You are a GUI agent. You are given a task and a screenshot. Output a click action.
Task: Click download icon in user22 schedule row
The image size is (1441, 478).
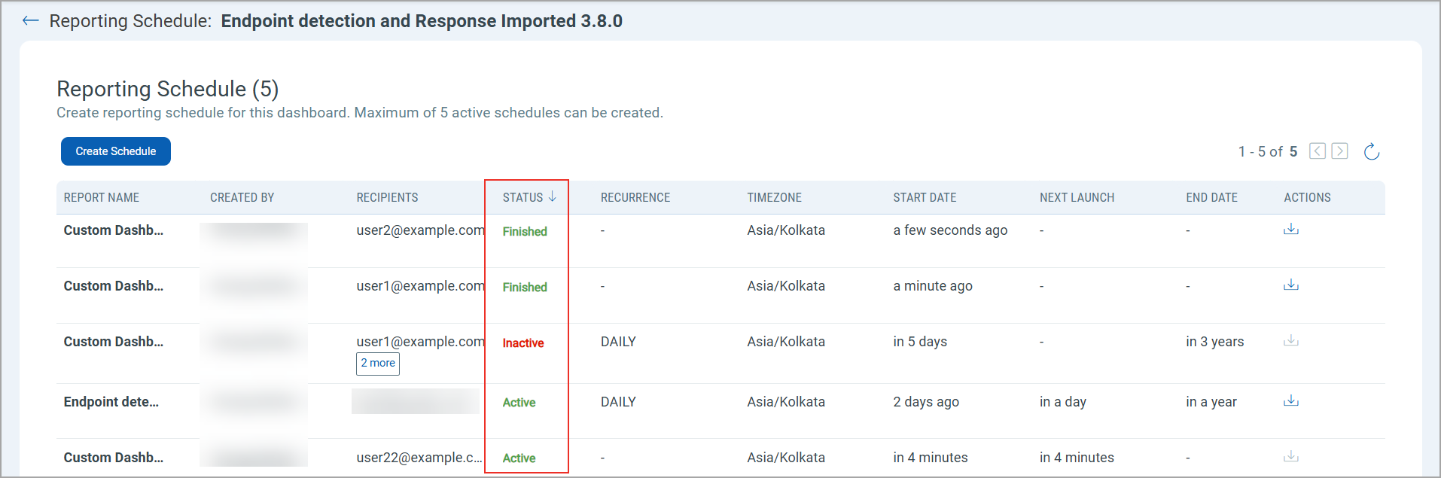tap(1290, 457)
